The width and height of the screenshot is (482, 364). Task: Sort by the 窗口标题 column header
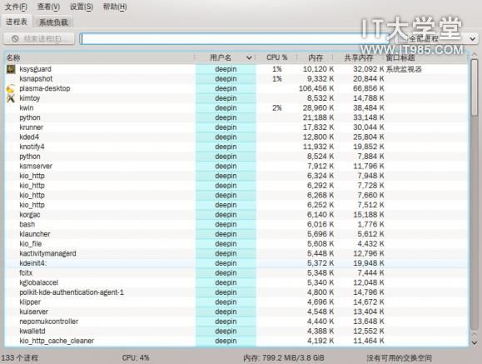pyautogui.click(x=425, y=57)
